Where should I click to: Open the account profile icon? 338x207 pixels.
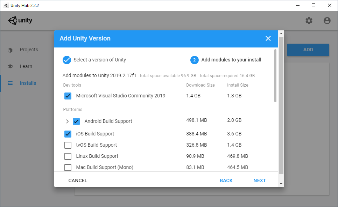[x=327, y=21]
